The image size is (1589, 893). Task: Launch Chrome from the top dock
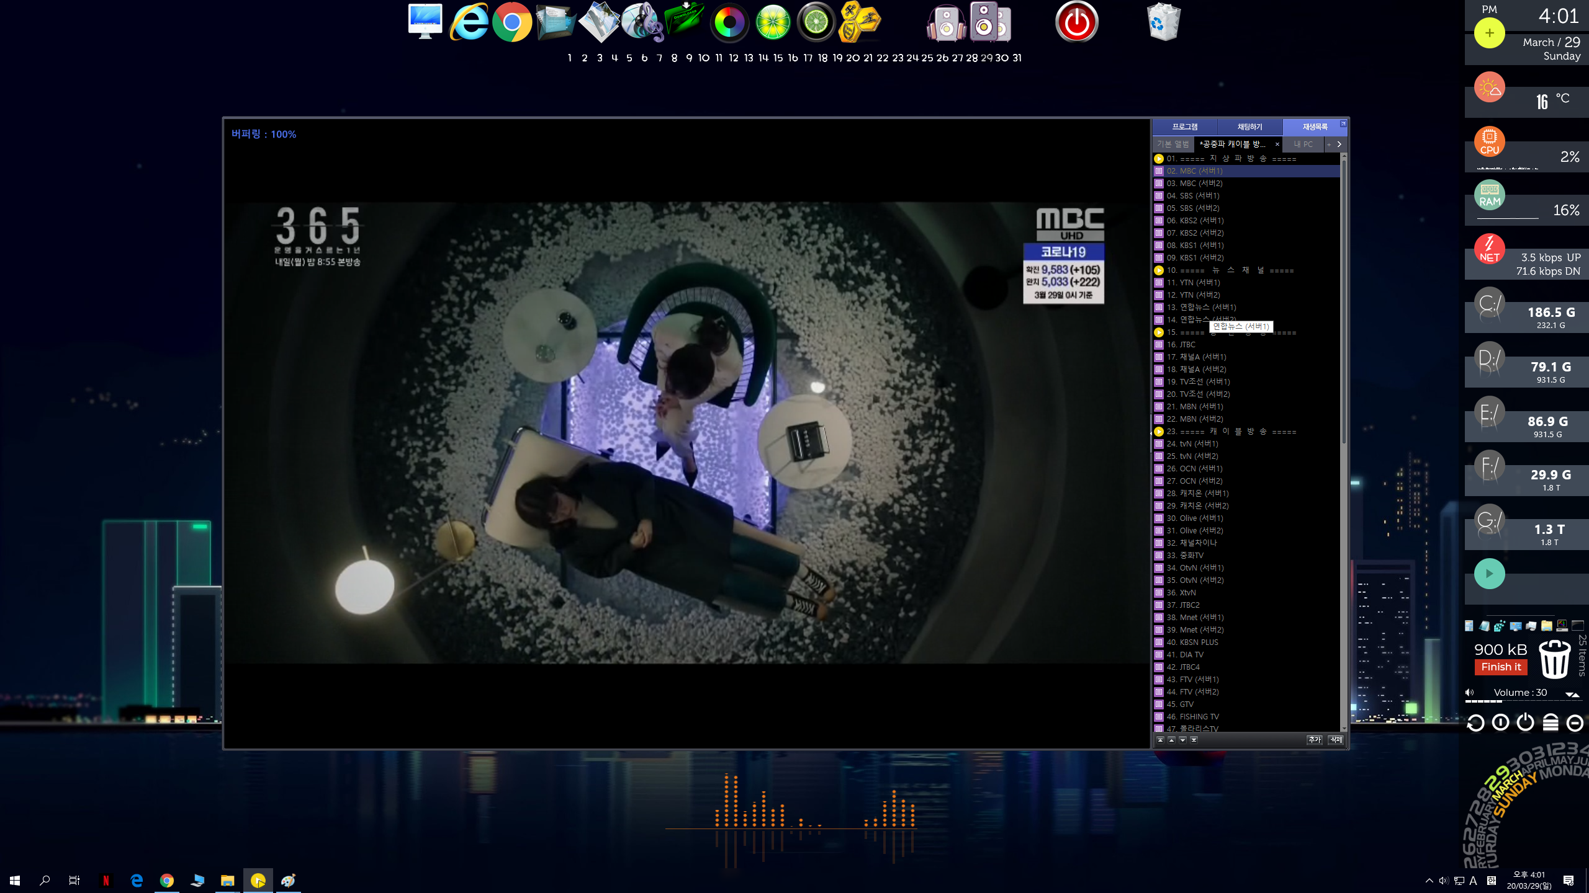pyautogui.click(x=512, y=22)
